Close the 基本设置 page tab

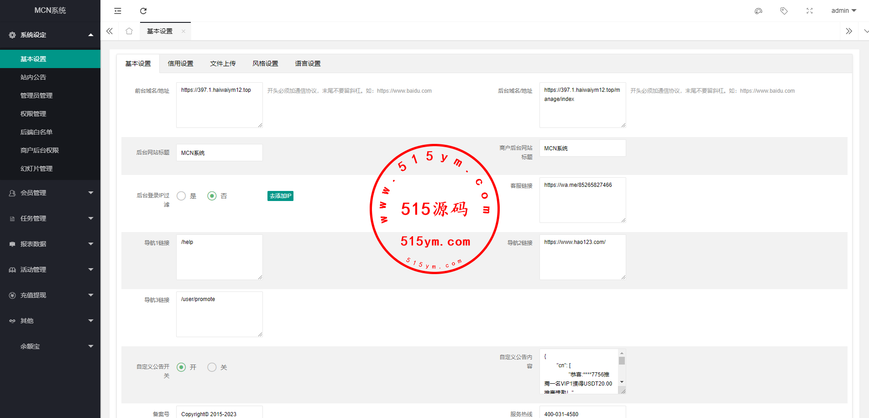coord(183,32)
